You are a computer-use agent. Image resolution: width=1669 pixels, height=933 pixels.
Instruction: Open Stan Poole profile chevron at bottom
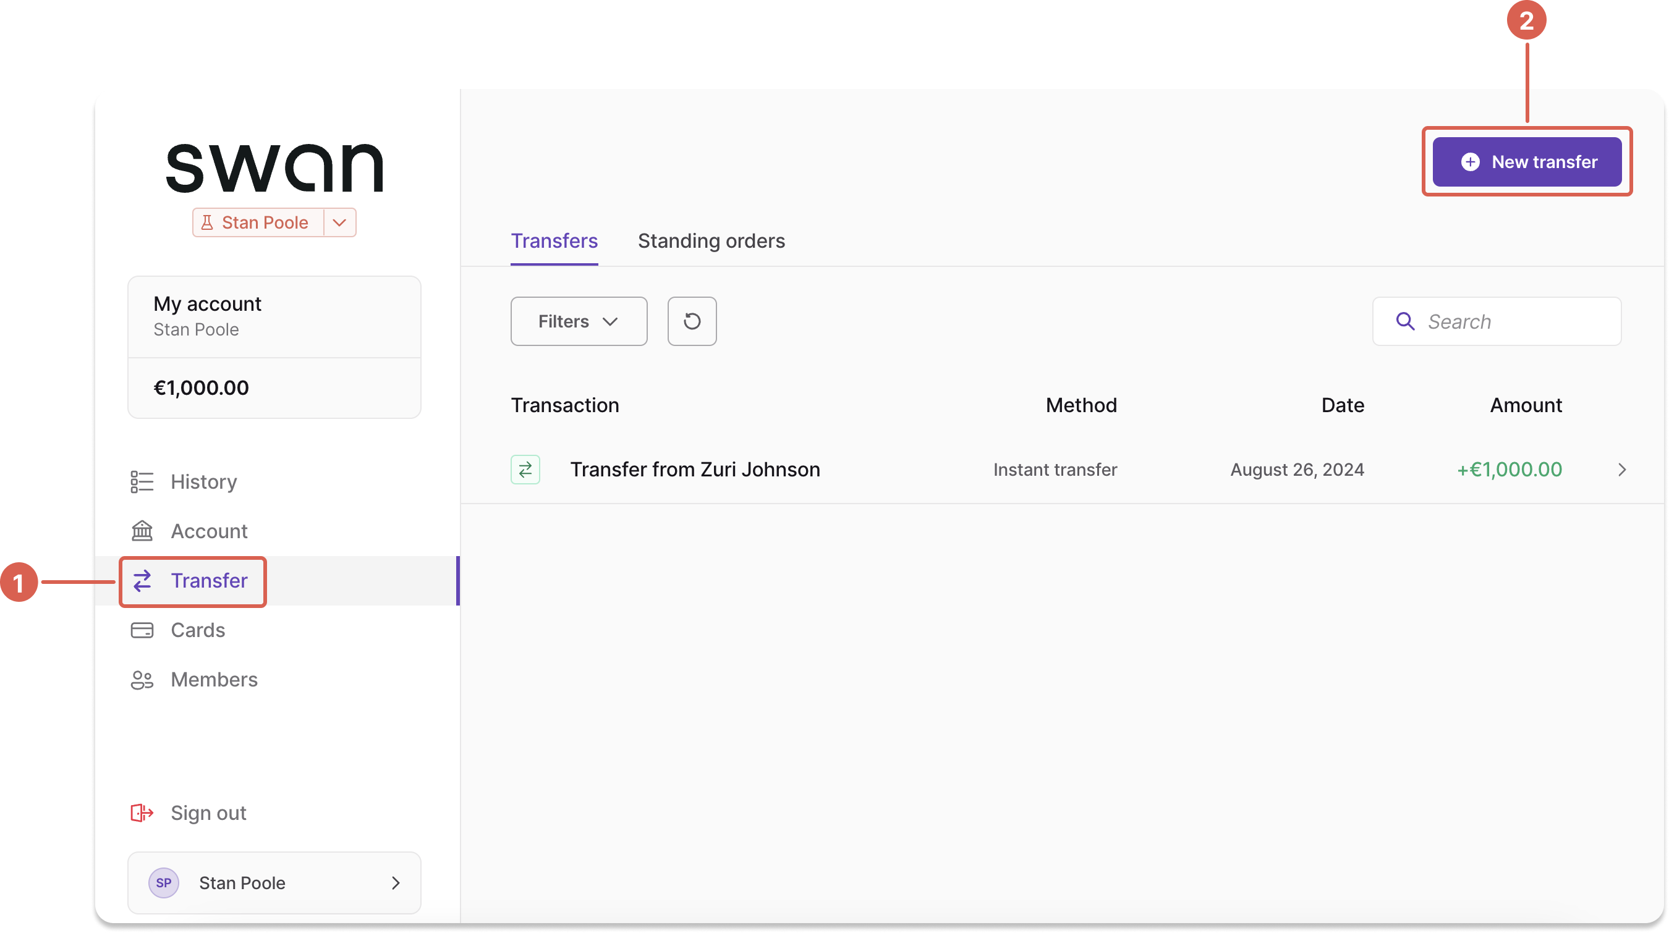[396, 882]
